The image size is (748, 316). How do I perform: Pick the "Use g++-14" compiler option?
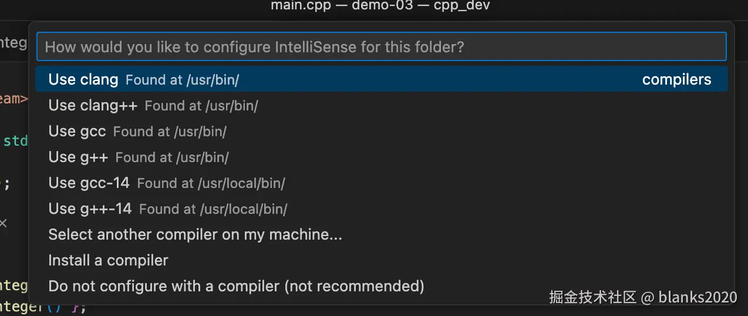point(90,209)
